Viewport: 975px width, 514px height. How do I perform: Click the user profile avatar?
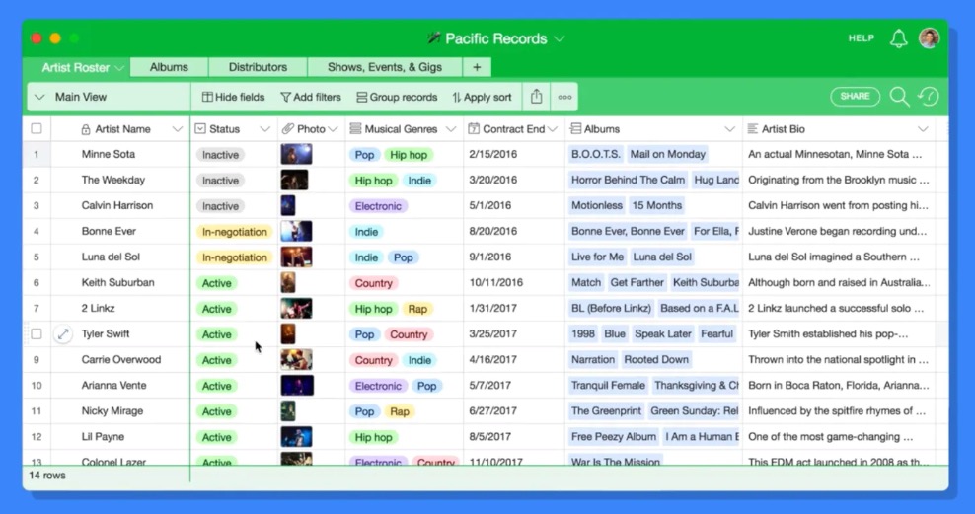point(929,38)
